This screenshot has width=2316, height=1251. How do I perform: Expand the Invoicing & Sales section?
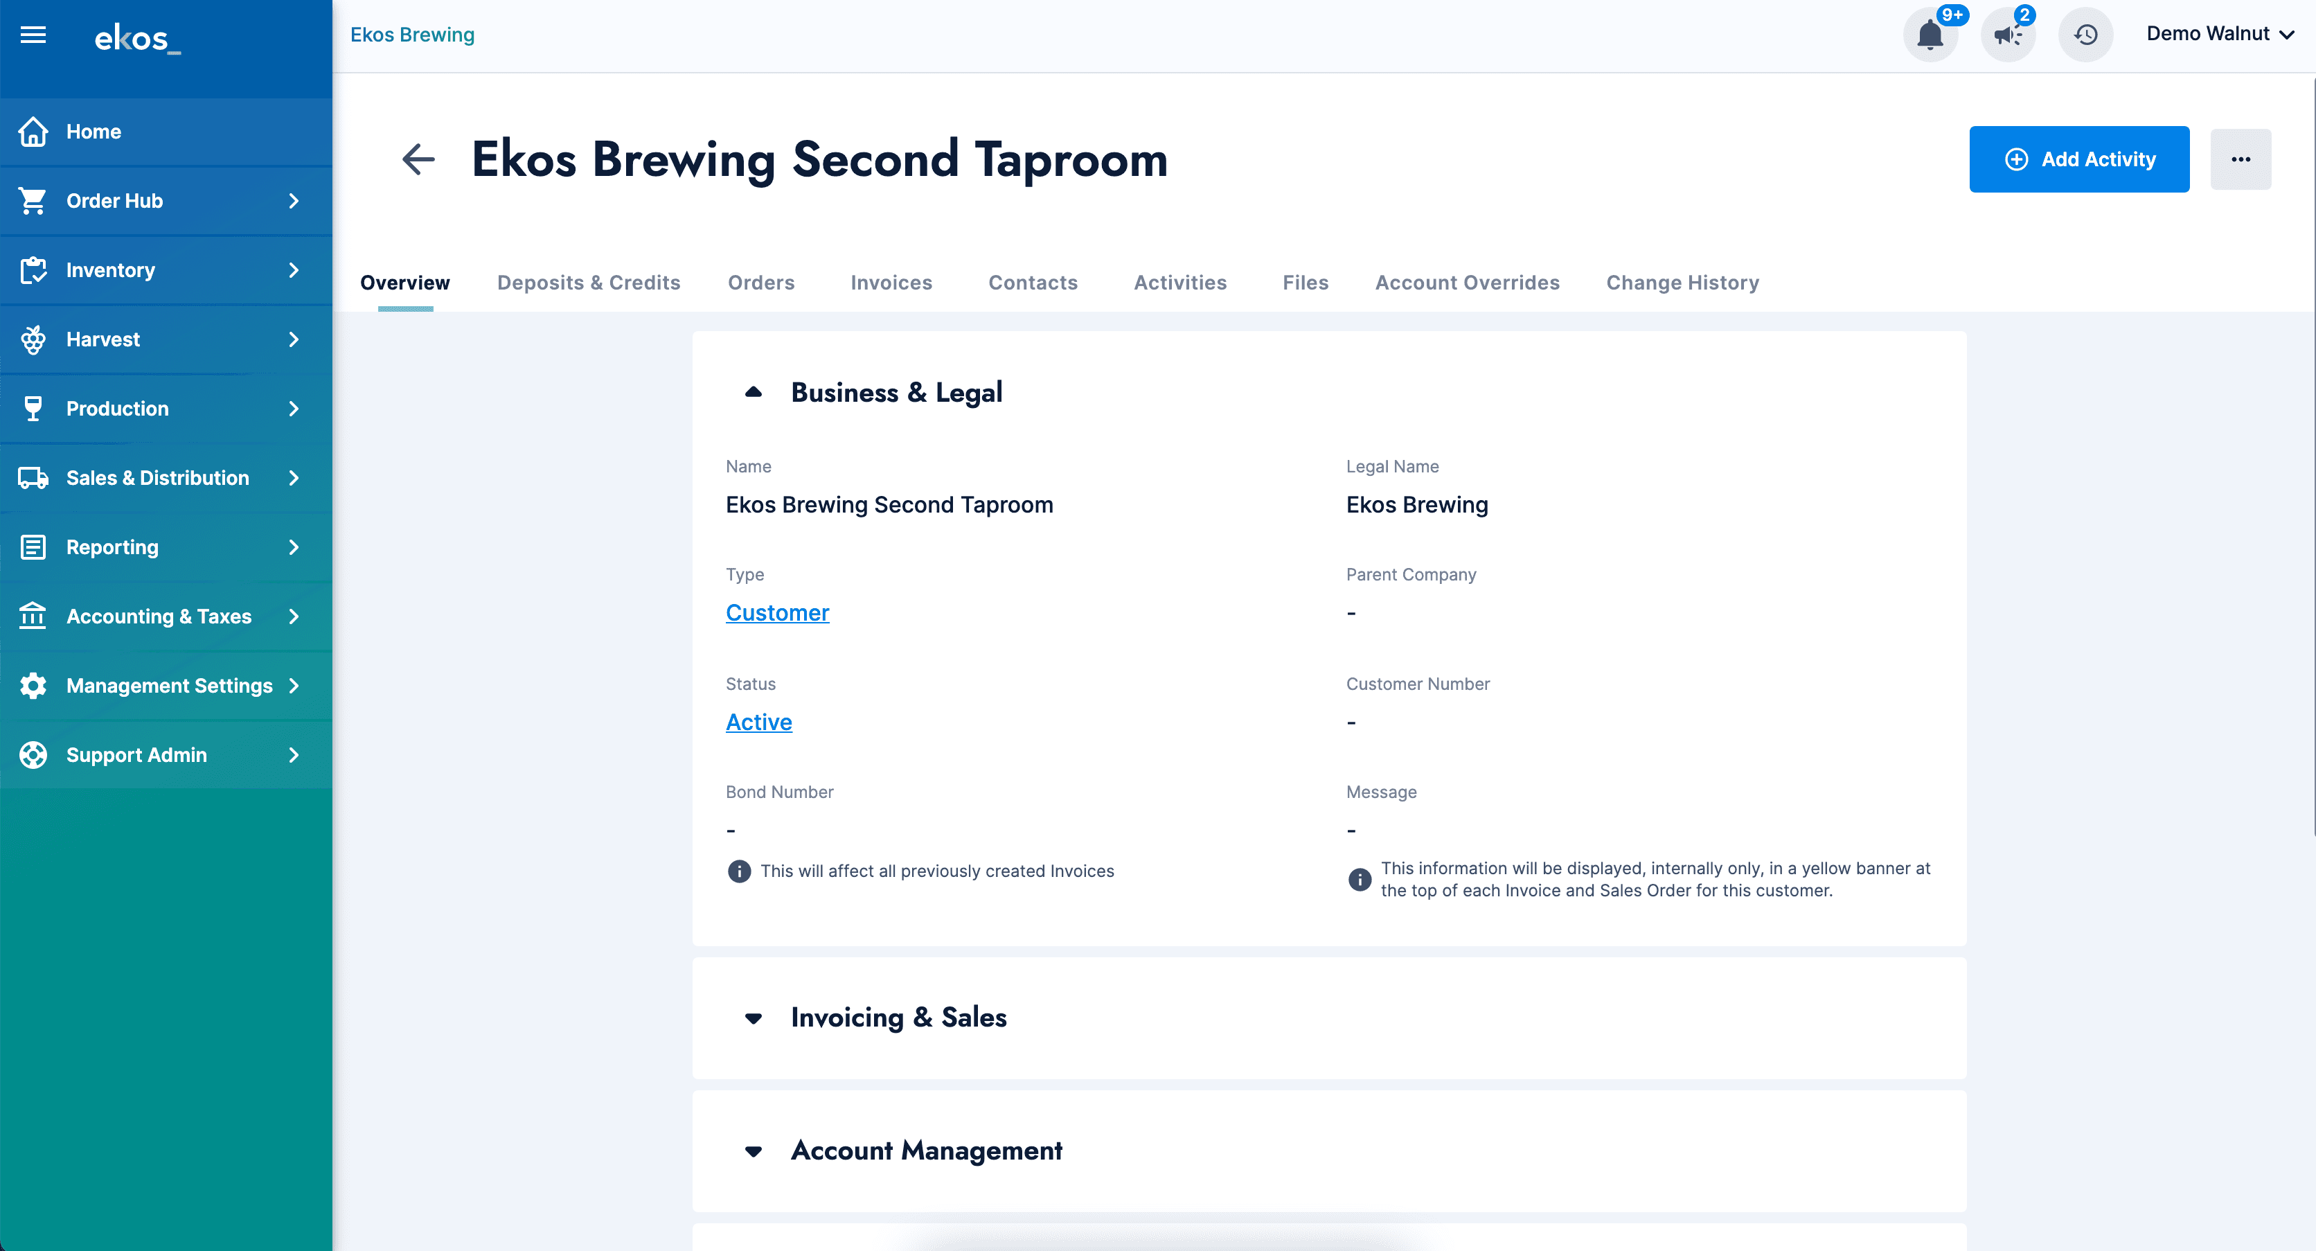click(x=754, y=1018)
